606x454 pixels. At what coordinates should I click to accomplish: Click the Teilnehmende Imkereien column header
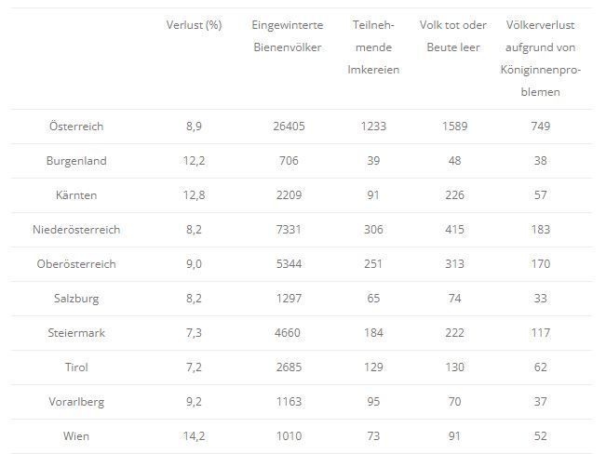click(x=372, y=47)
